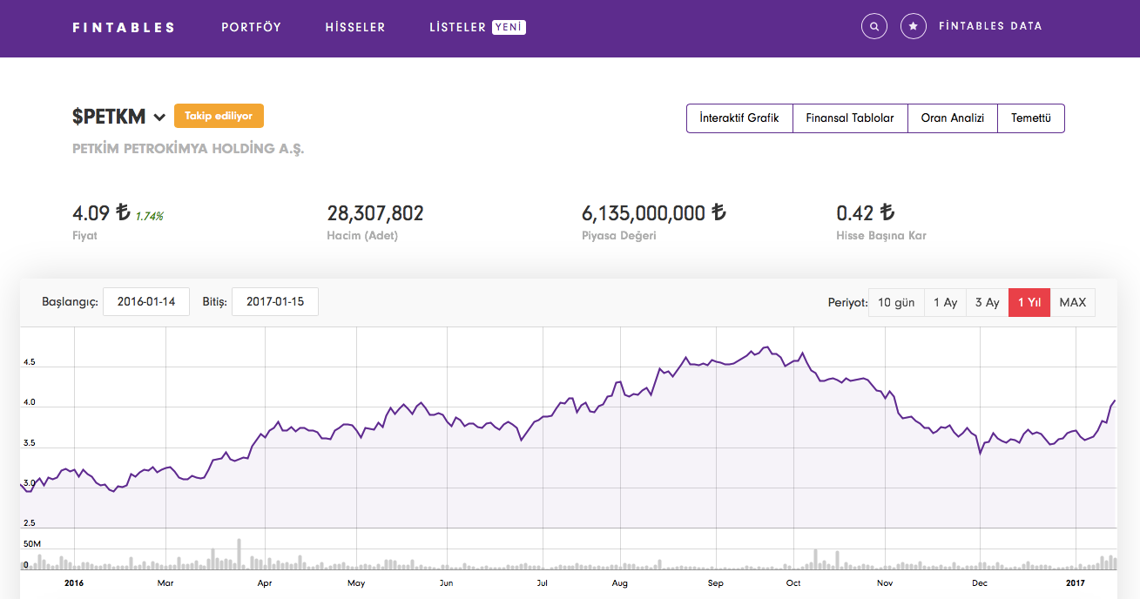Click the Başlangıç date field 2016-01-14
The height and width of the screenshot is (599, 1140).
coord(146,302)
